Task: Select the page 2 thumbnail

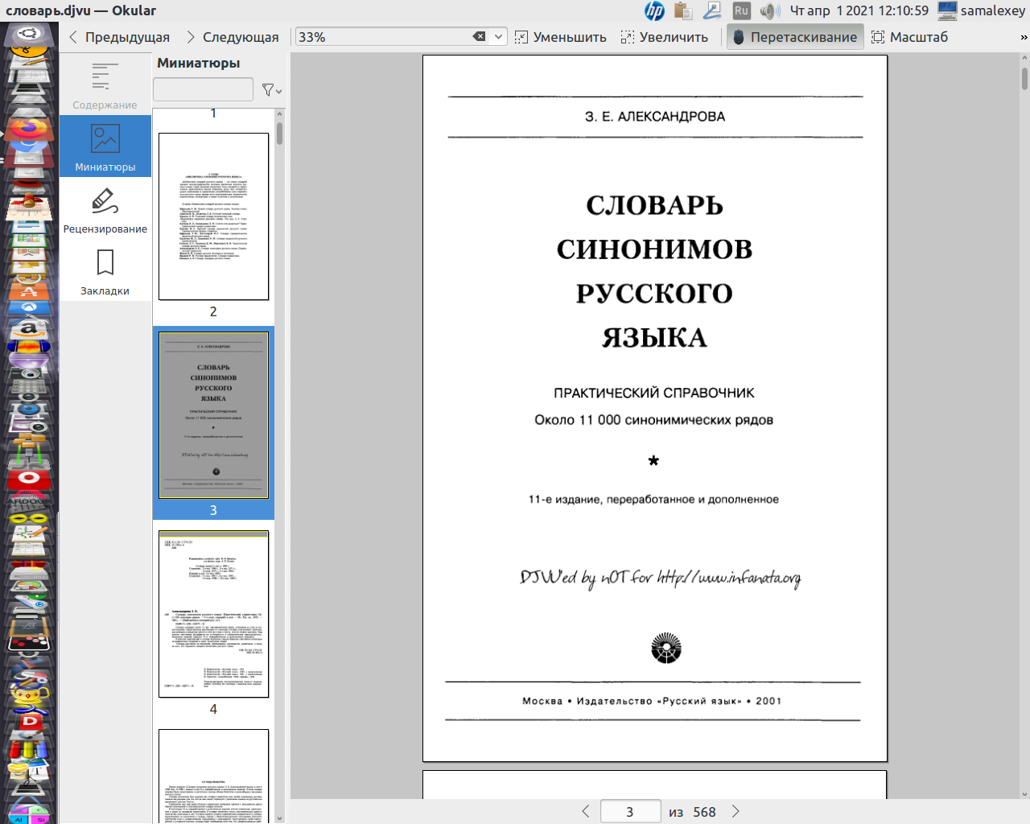Action: [x=213, y=216]
